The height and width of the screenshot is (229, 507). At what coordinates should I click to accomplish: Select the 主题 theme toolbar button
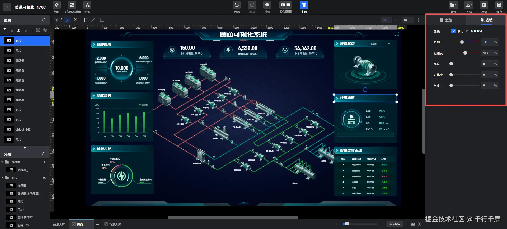(x=304, y=7)
